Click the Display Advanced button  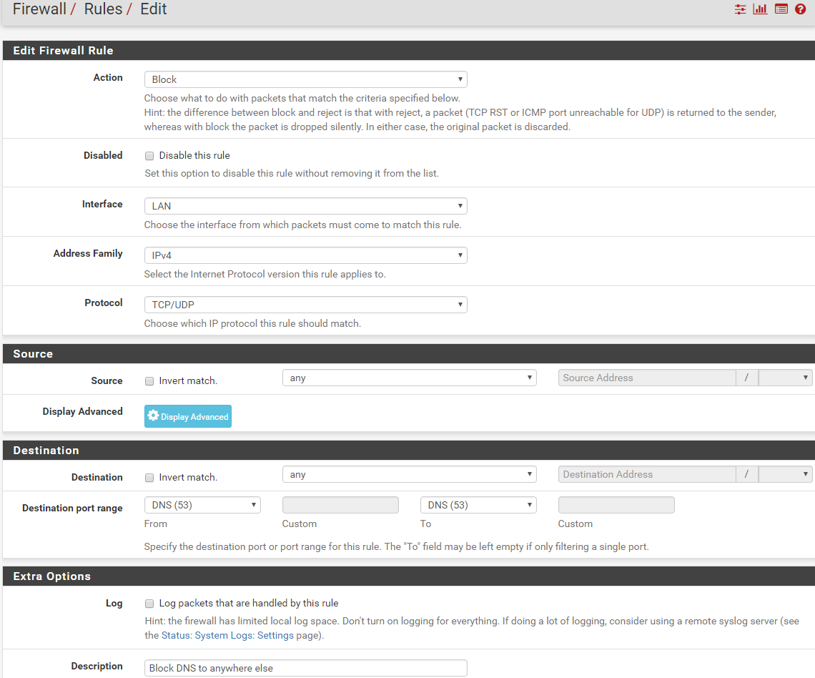click(x=188, y=416)
